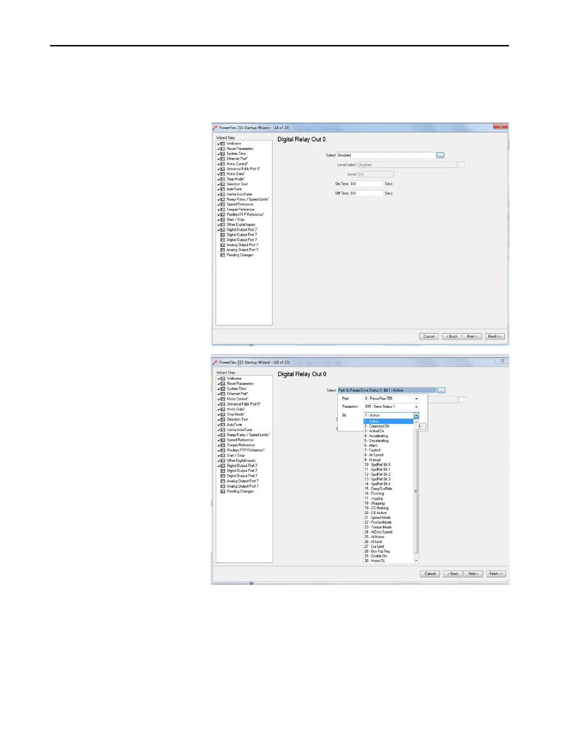Click scroll-up arrow of Bit list
Screen dimensions: 568x735
(416, 422)
